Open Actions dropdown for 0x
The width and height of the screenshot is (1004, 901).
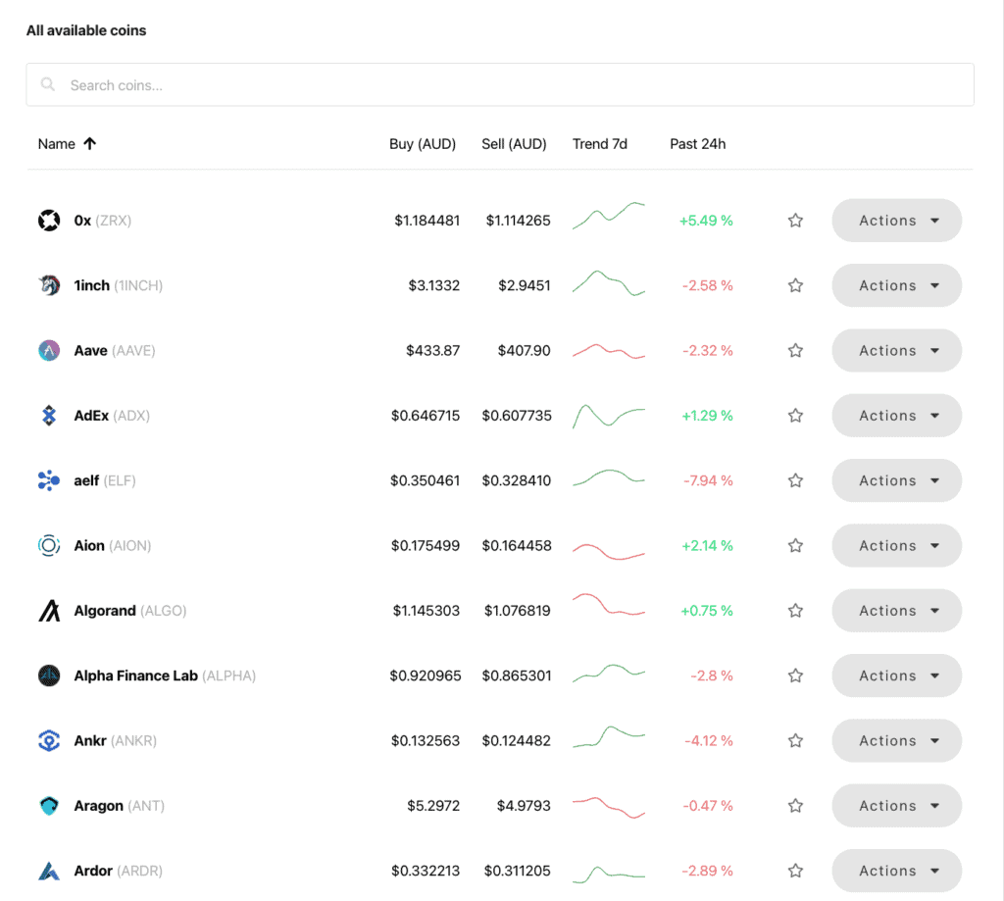pyautogui.click(x=896, y=221)
